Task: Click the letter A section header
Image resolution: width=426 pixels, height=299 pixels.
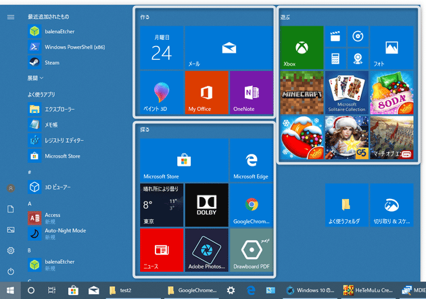Action: 30,204
